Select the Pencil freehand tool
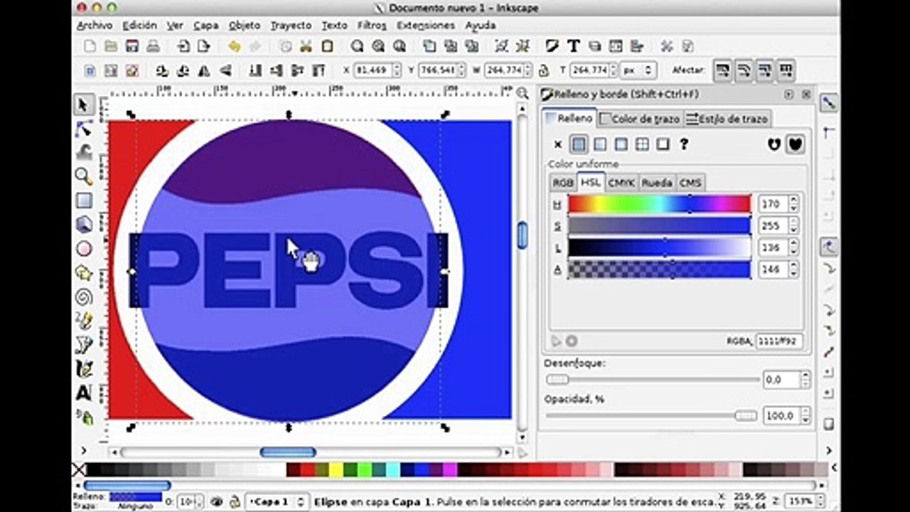The image size is (910, 512). coord(84,321)
